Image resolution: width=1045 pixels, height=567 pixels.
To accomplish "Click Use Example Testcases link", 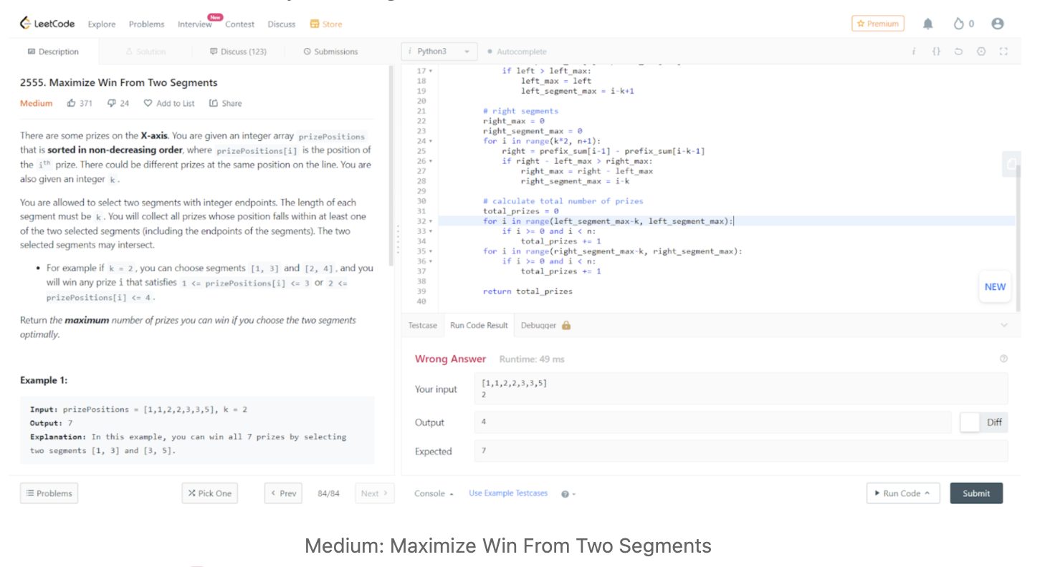I will point(508,493).
